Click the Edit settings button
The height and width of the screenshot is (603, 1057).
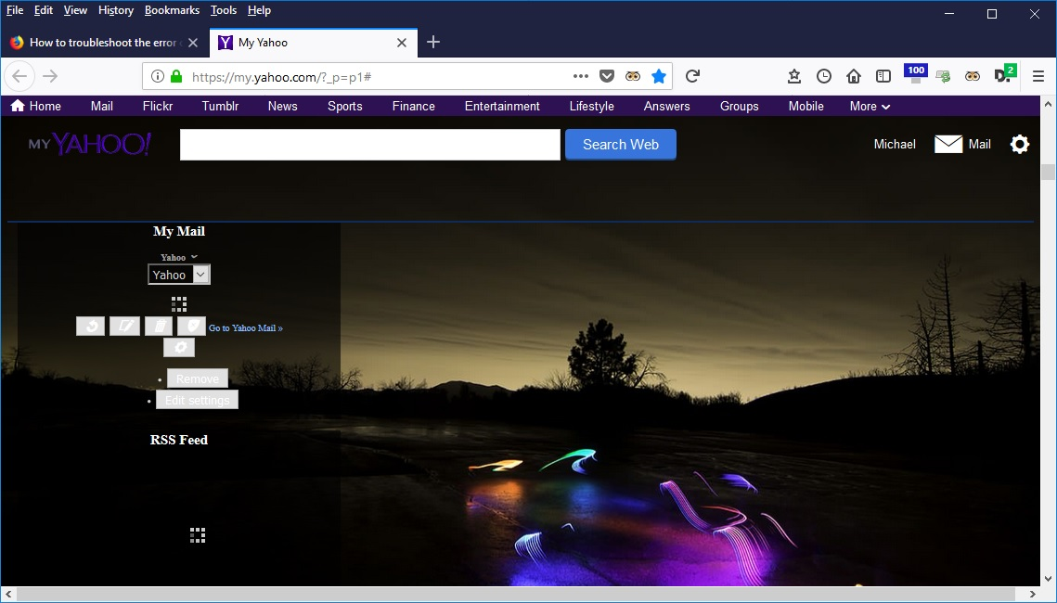click(x=197, y=400)
